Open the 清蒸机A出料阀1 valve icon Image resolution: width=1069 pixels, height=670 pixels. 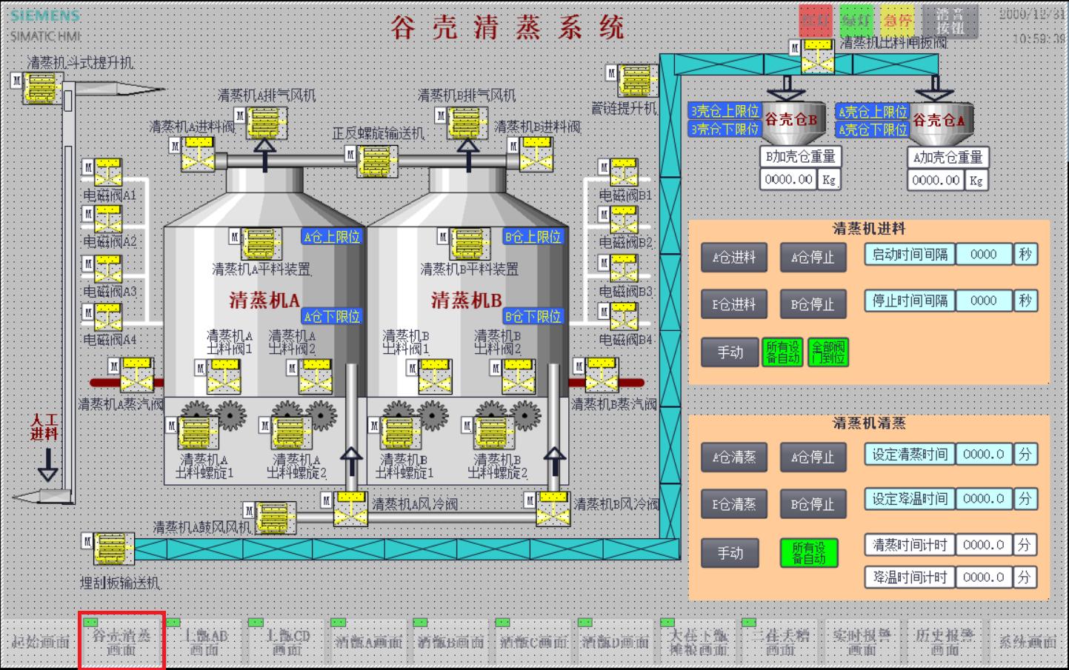tap(223, 376)
